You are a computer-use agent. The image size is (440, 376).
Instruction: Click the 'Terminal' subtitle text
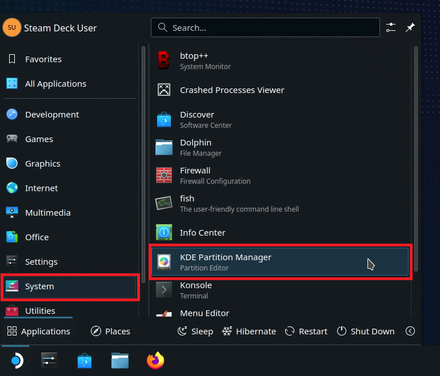(194, 296)
